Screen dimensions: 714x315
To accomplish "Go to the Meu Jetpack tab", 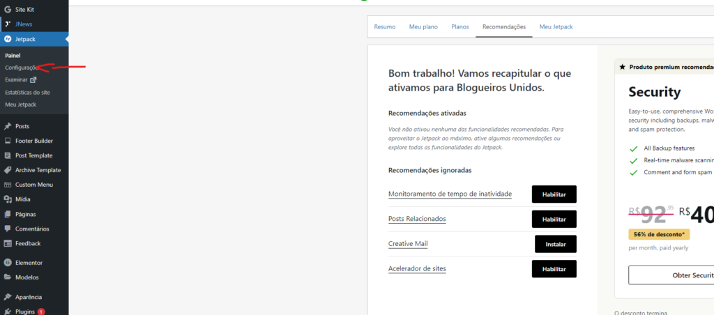I will [x=556, y=27].
